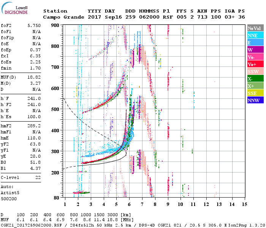
Task: Click the DPS-4D footer text
Action: (x=147, y=225)
